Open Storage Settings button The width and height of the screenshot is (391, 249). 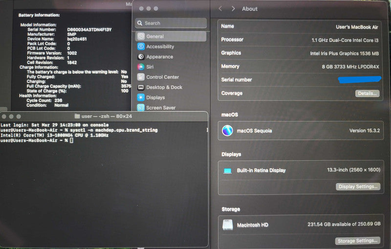pyautogui.click(x=358, y=241)
